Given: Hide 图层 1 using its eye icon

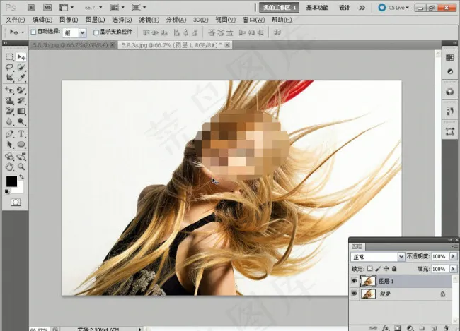Looking at the screenshot, I should click(355, 281).
